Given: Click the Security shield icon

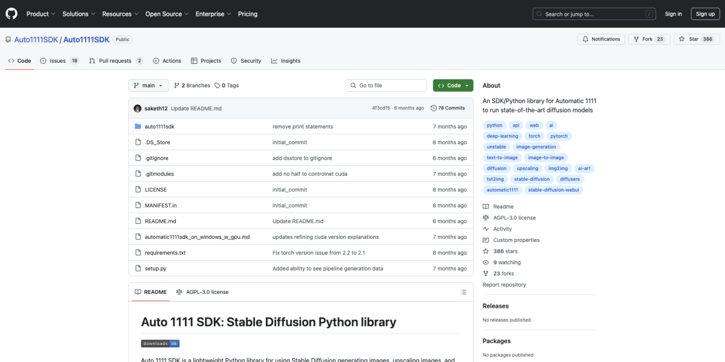Looking at the screenshot, I should [x=233, y=60].
